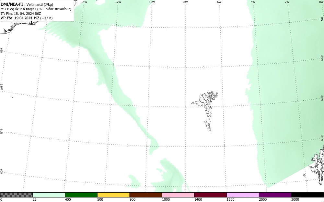Image resolution: width=324 pixels, height=202 pixels.
Task: Pick the yellow 500–900 legend swatch
Action: pos(113,195)
